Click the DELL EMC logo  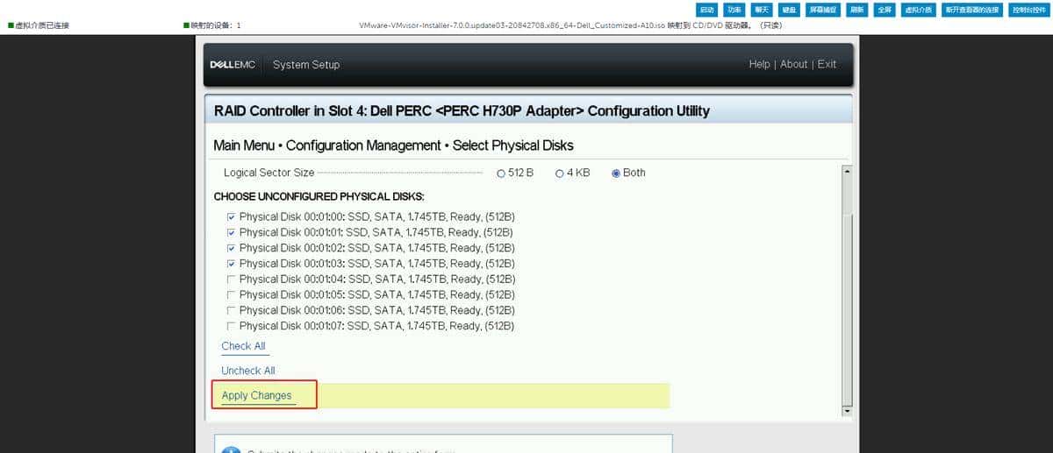(233, 65)
